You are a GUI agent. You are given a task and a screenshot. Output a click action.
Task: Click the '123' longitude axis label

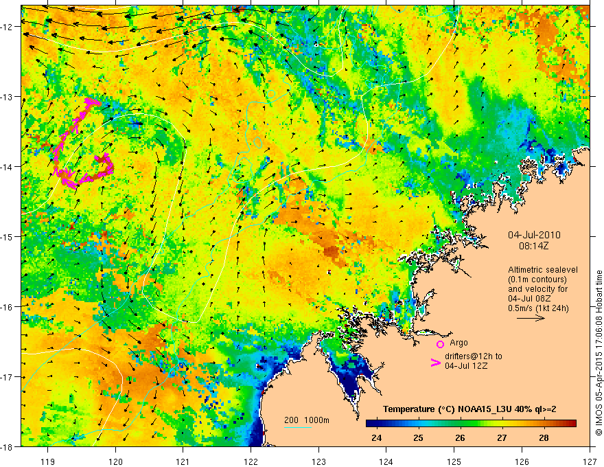click(x=318, y=462)
